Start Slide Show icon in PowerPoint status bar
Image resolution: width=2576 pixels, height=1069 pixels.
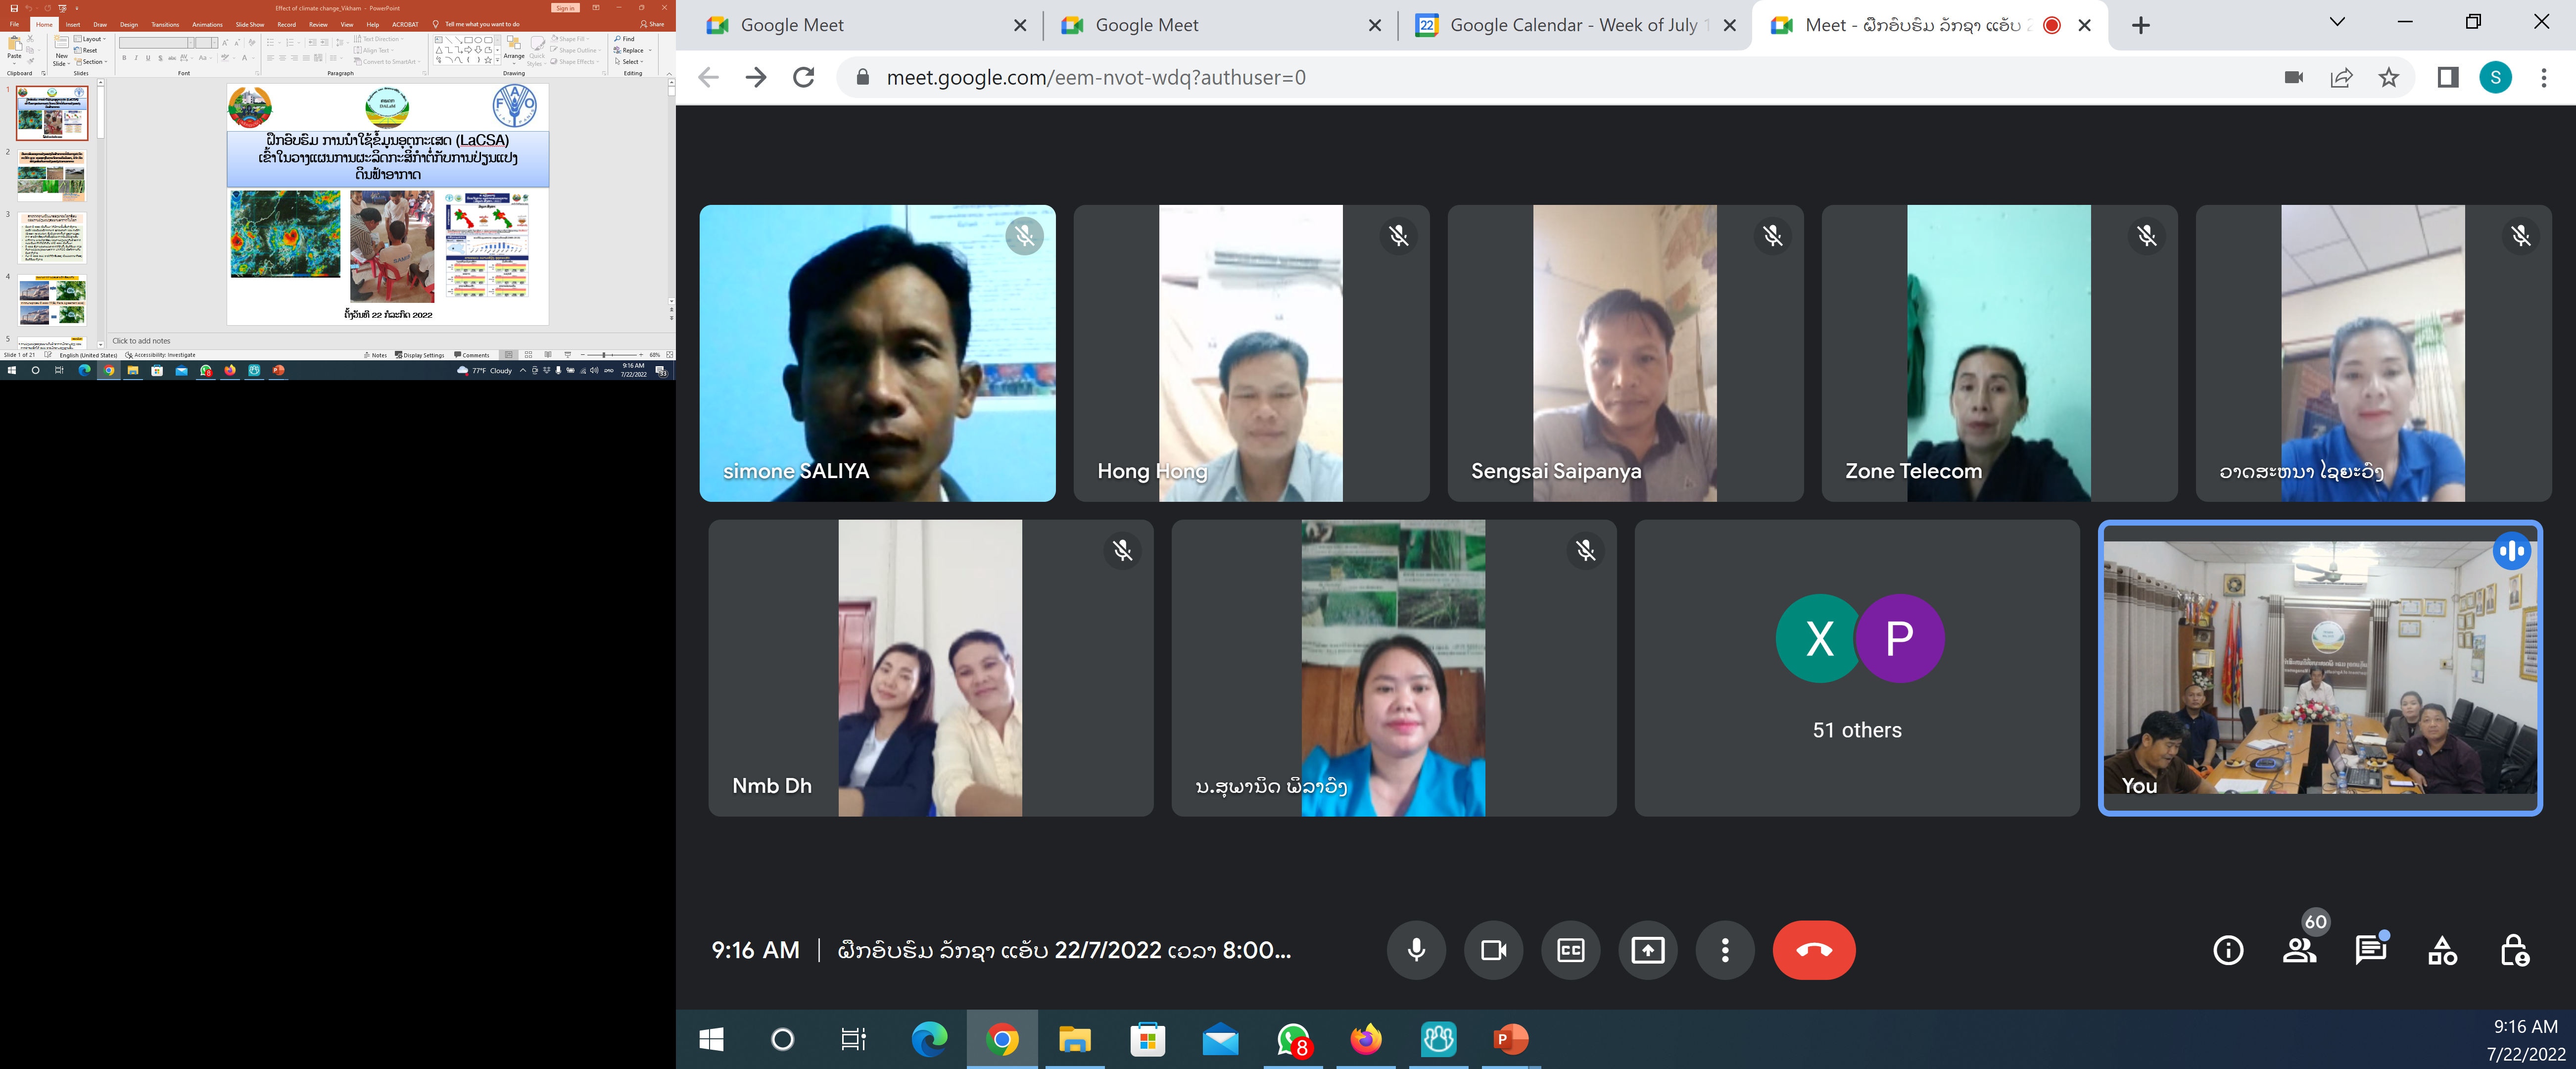568,355
